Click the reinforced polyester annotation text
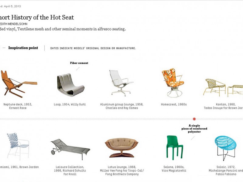This screenshot has width=243, height=182. coord(194,129)
